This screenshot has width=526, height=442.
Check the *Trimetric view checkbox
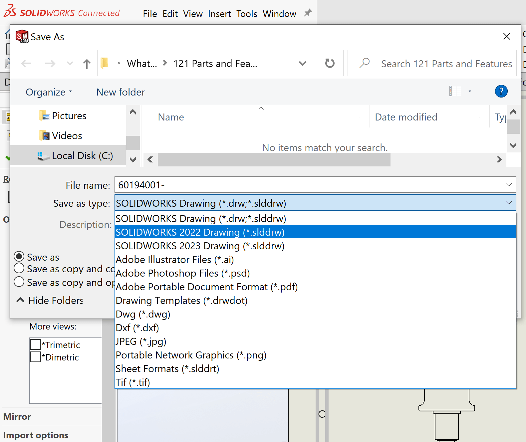coord(36,344)
